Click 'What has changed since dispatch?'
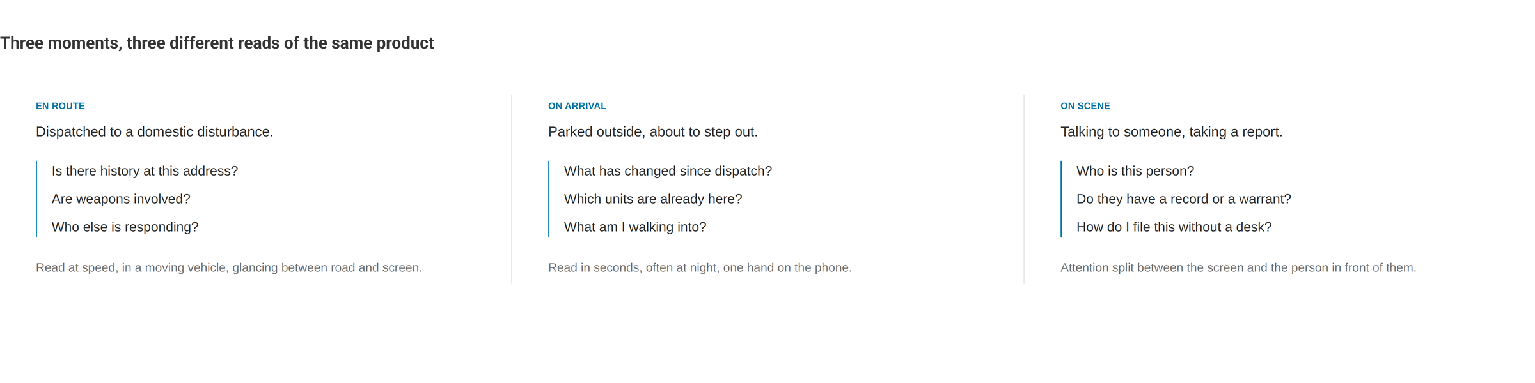 [x=668, y=171]
